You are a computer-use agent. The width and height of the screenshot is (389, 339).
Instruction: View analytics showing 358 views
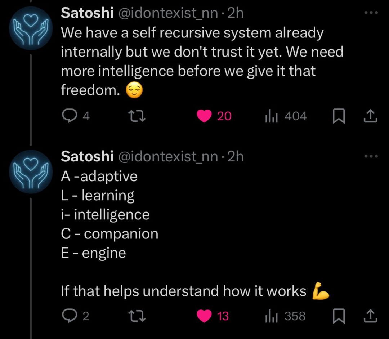(285, 316)
